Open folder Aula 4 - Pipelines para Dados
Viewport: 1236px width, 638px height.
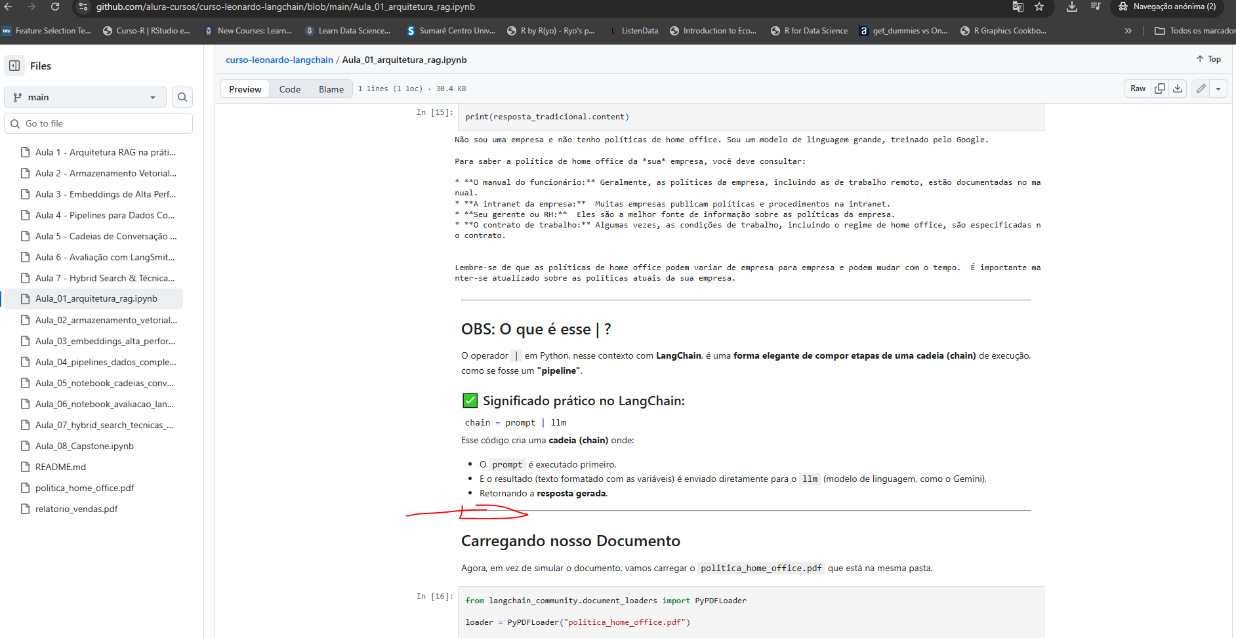105,215
